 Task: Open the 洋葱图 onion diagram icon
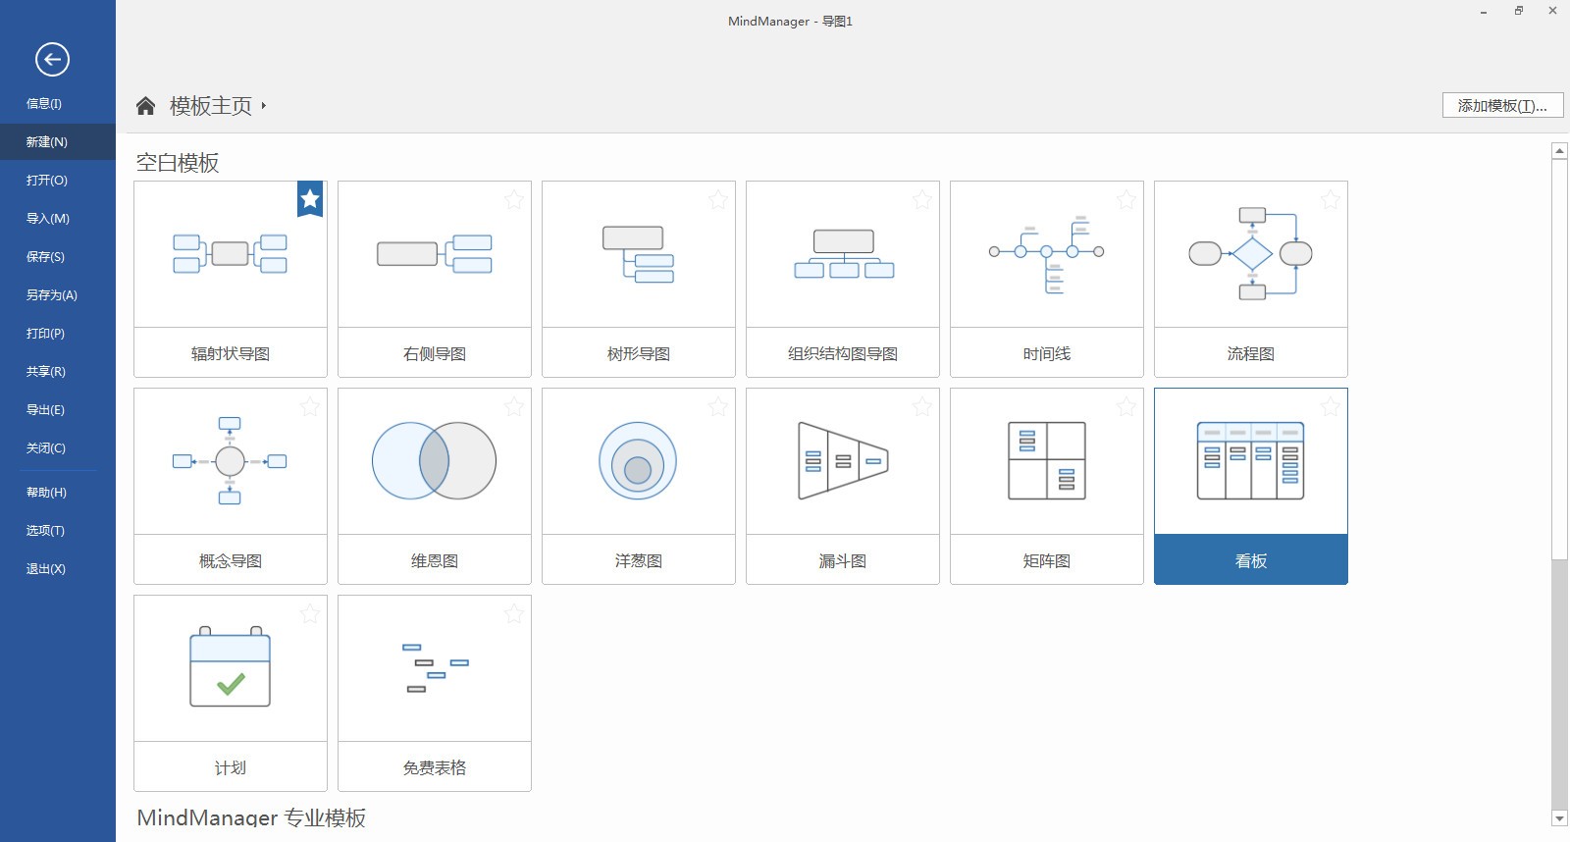[638, 461]
